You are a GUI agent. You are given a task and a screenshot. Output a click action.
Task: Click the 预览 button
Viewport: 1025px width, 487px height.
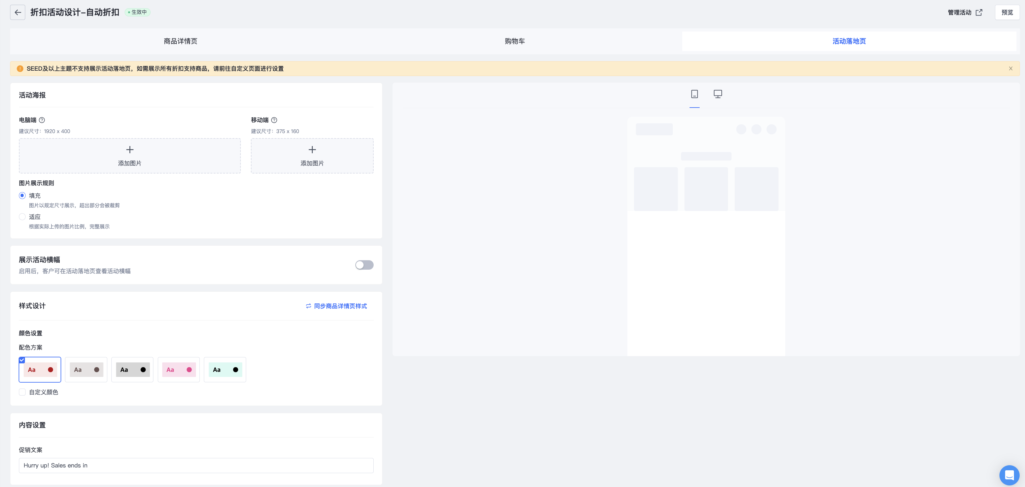(1007, 12)
